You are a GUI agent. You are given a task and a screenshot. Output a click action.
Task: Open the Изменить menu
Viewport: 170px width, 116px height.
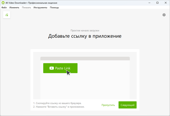(x=14, y=7)
